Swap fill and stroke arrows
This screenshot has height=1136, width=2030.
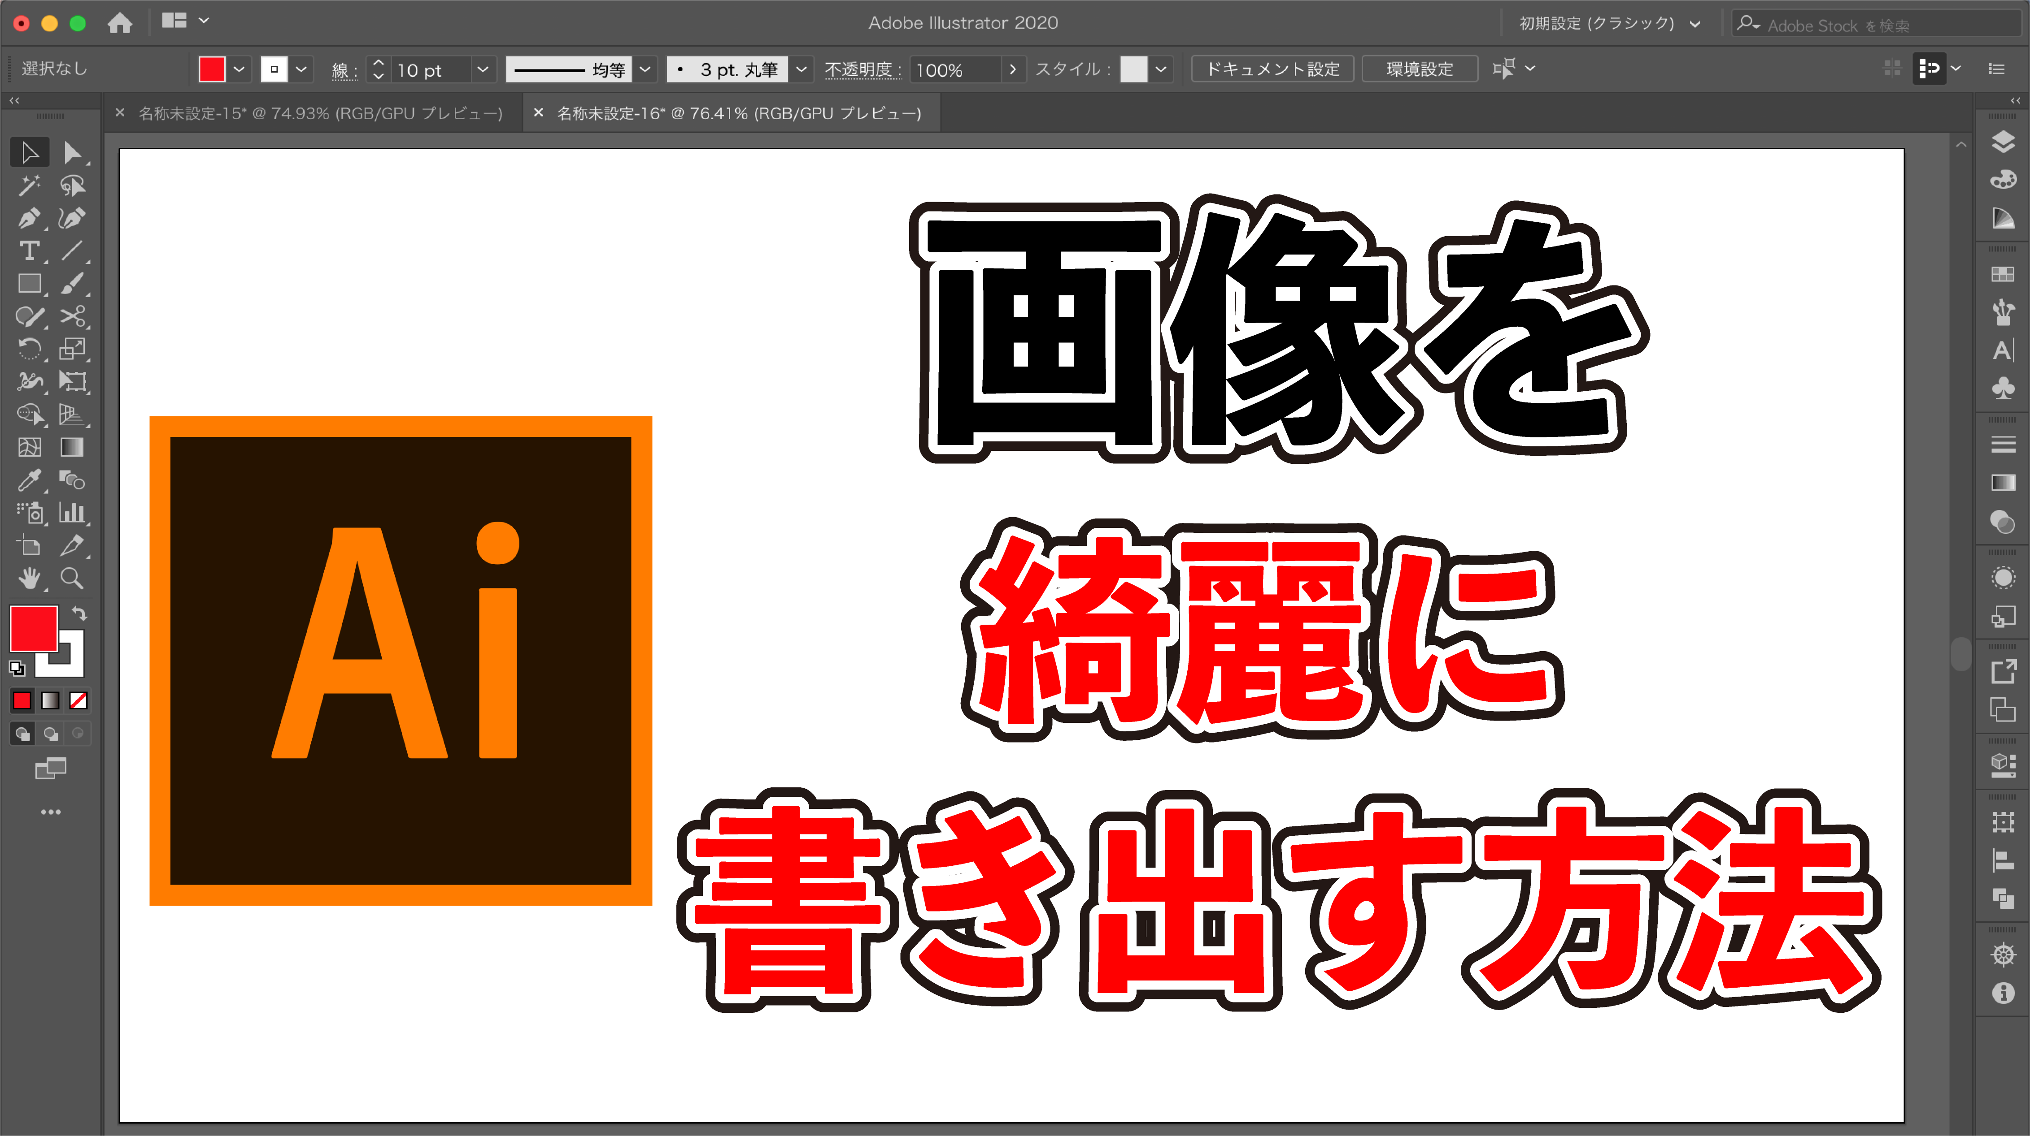tap(79, 613)
